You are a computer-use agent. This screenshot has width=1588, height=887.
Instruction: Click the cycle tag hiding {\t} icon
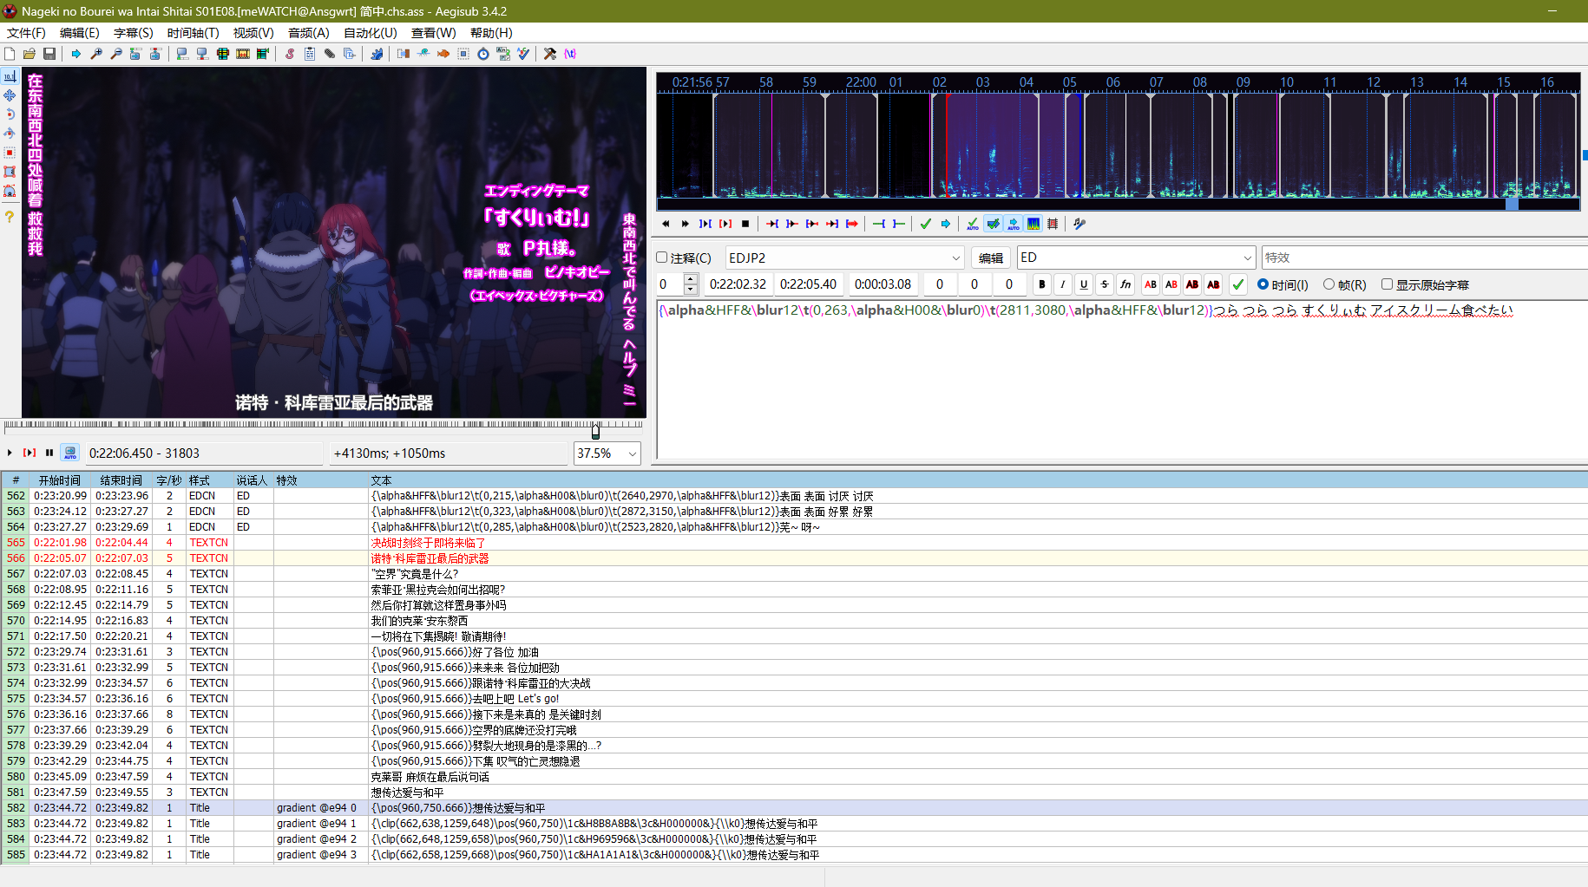pos(570,54)
